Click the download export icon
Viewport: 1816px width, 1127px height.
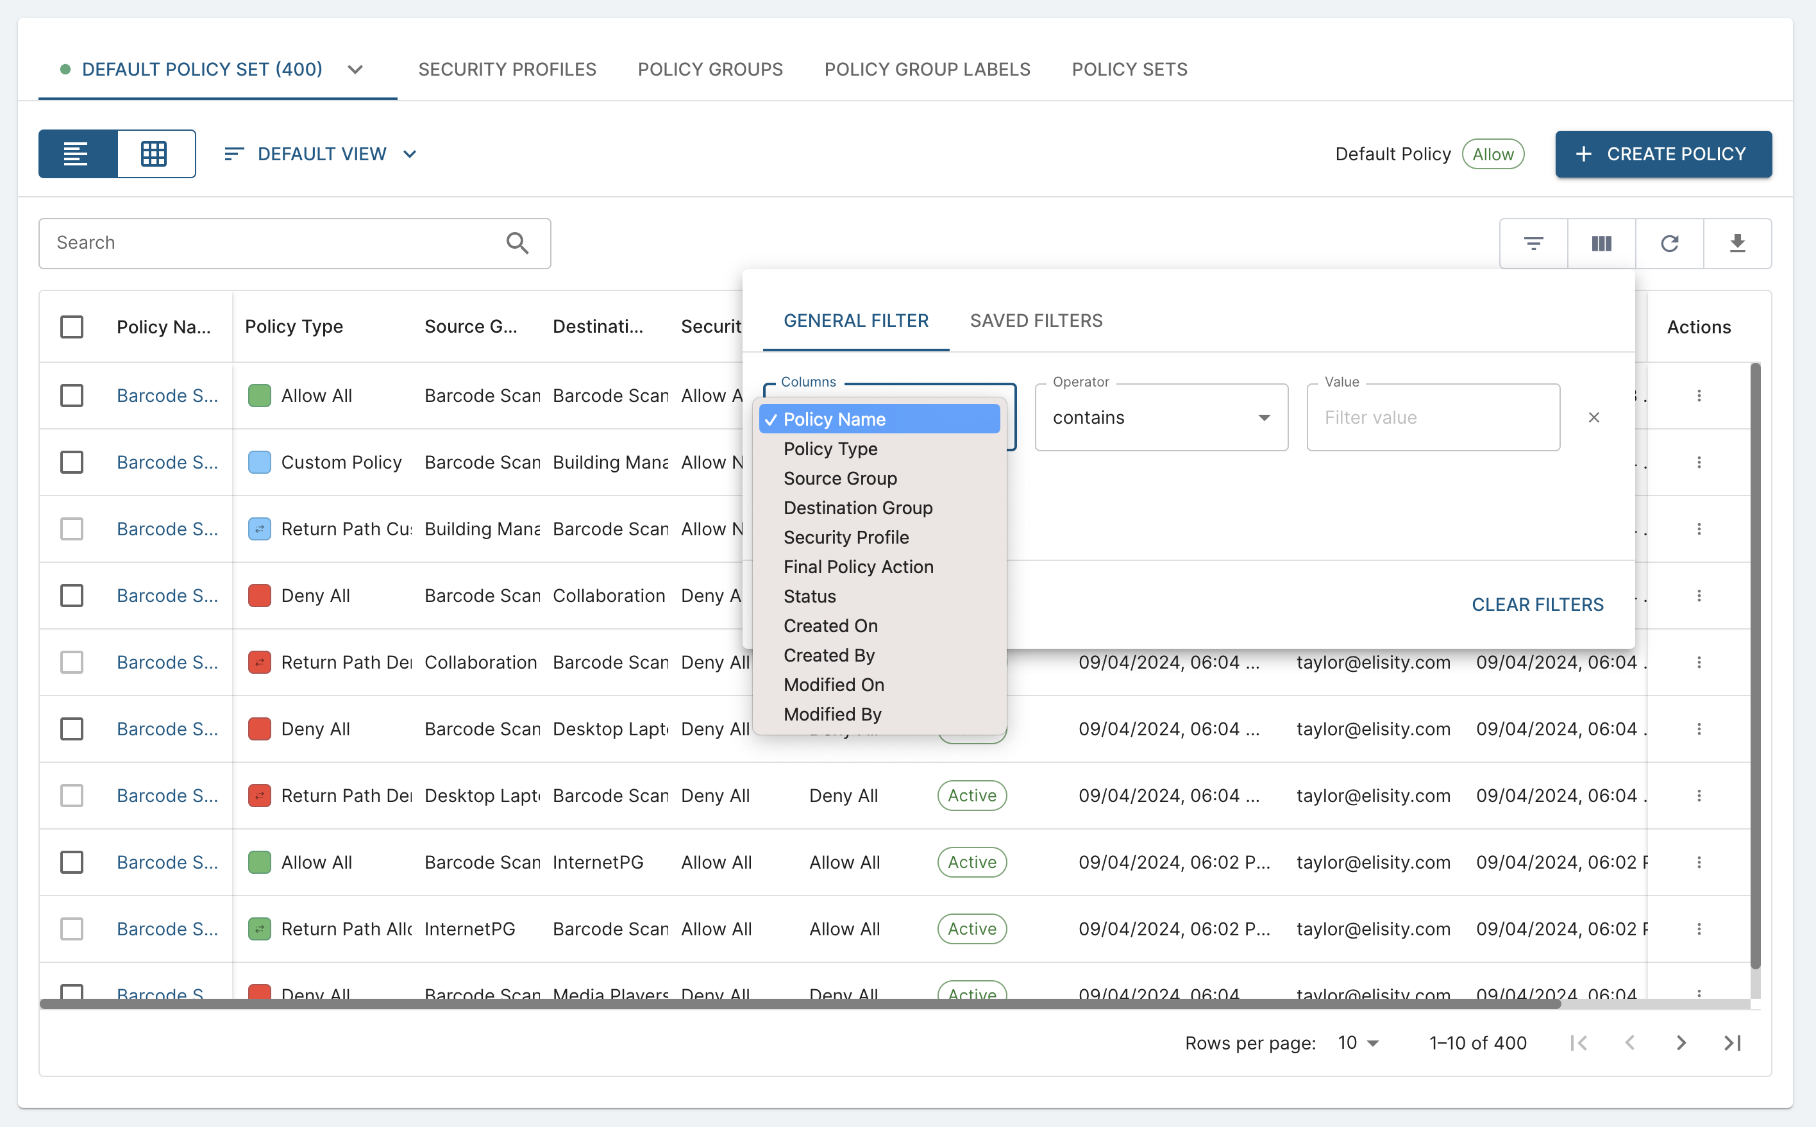[x=1737, y=243]
